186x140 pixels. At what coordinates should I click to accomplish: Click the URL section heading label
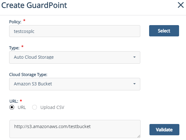click(14, 101)
